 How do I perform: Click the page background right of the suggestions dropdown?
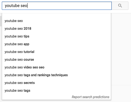(121, 49)
